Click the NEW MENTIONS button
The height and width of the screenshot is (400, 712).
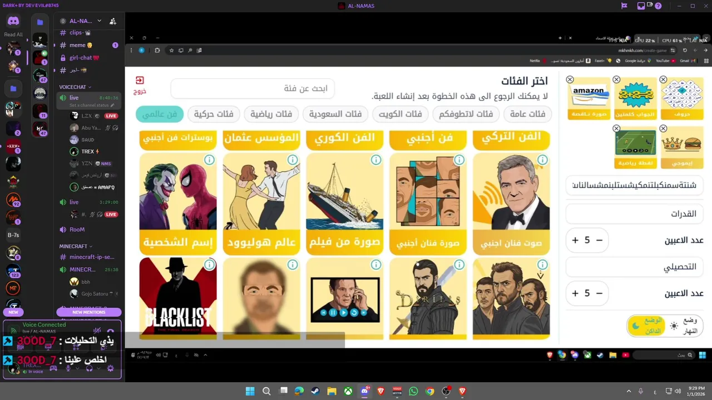(89, 312)
